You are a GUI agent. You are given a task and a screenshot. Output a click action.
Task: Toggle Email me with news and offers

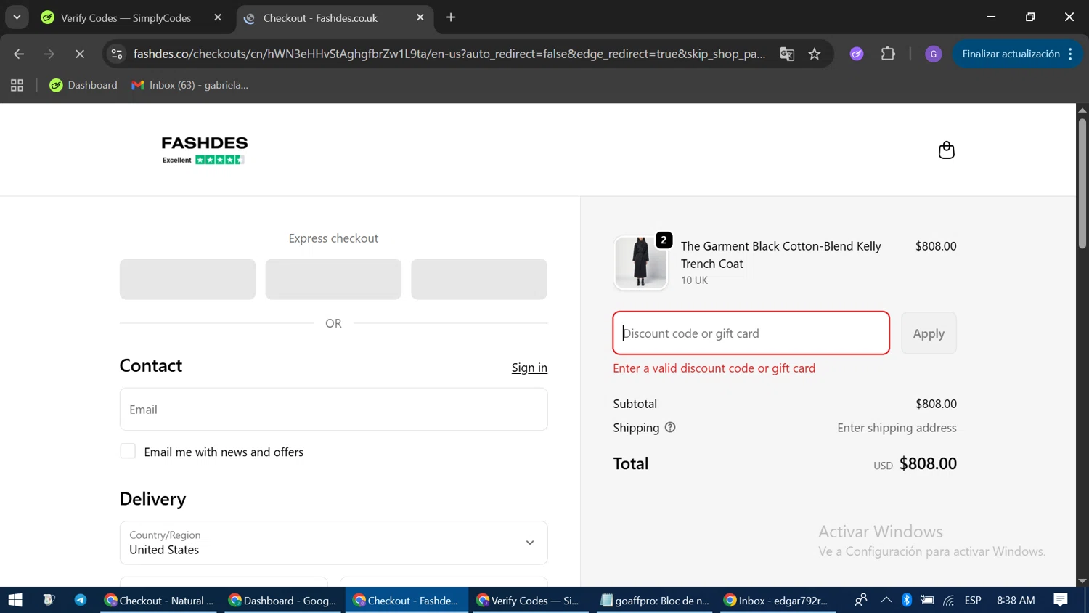tap(128, 451)
